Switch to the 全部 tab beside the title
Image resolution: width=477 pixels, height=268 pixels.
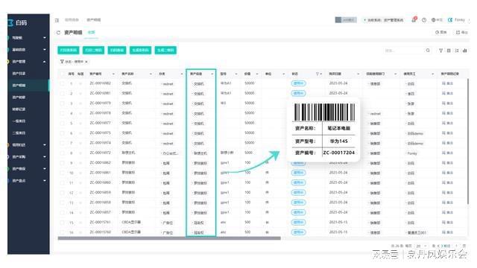[x=91, y=32]
